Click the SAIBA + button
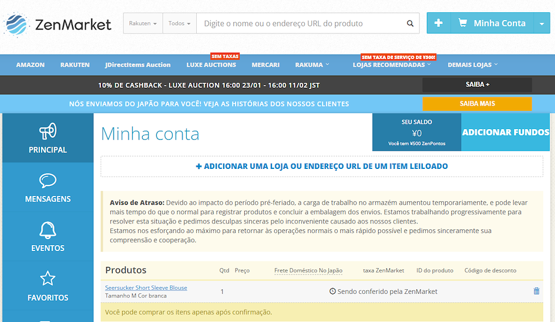555x322 pixels. [x=477, y=85]
